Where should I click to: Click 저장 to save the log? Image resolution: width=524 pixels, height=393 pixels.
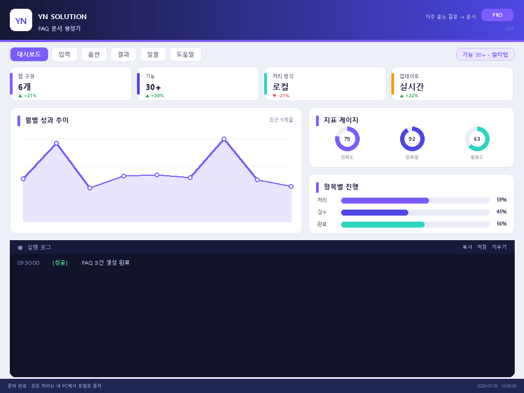[x=482, y=247]
